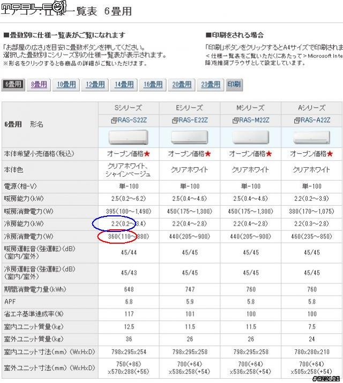Click the S series heating noise 45/44

click(129, 252)
